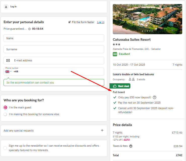Click the 10 Oct 2025 - 17 Oct 2025 dates
The image size is (186, 161).
click(x=129, y=65)
